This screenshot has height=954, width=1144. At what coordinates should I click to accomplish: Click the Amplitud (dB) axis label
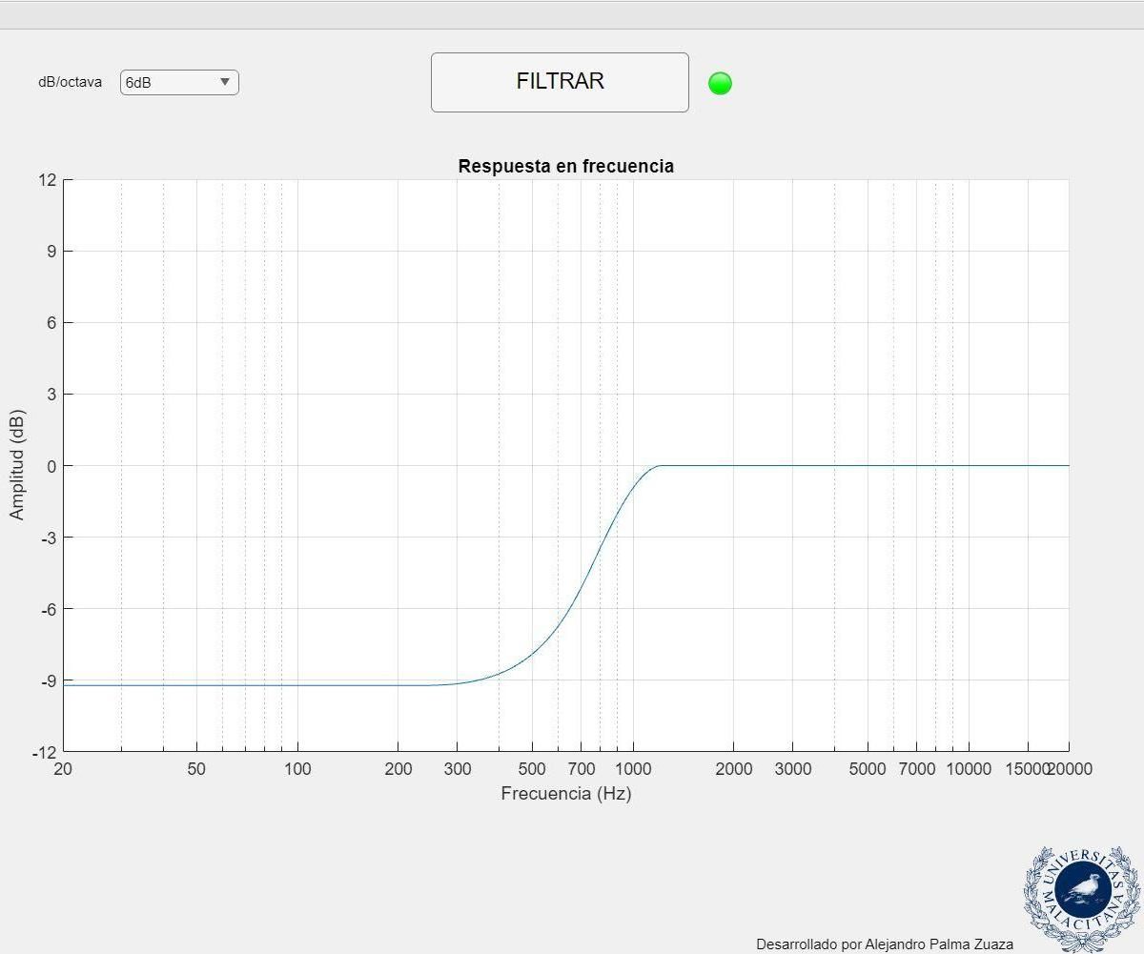coord(19,466)
